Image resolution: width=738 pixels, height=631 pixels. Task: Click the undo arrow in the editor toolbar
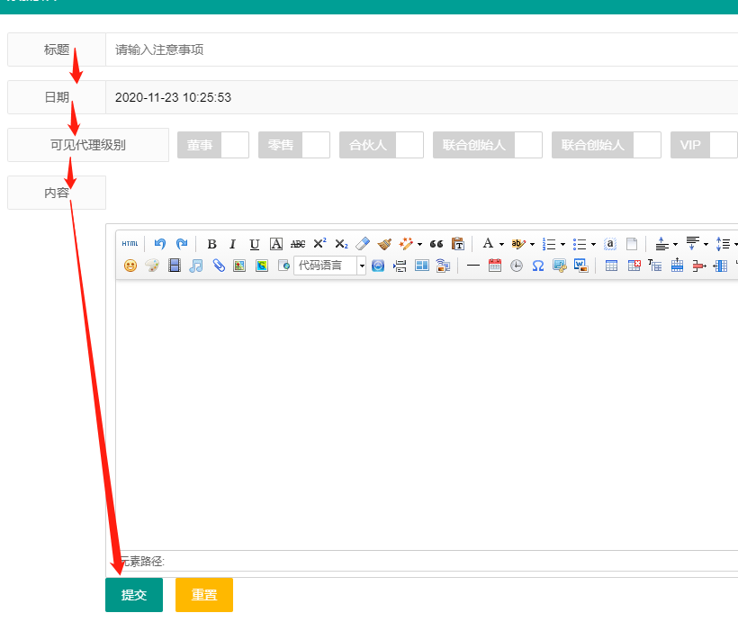pos(160,244)
